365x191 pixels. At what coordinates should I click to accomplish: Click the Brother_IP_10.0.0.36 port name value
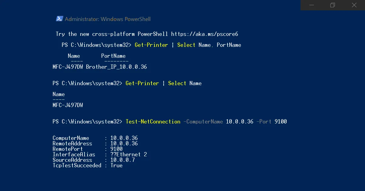point(116,67)
